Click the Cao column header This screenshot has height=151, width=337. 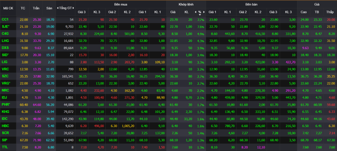[x=303, y=12]
